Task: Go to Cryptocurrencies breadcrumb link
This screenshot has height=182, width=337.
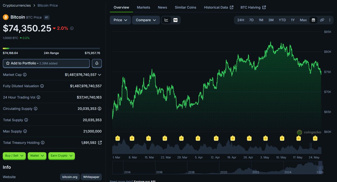Action: pos(17,5)
